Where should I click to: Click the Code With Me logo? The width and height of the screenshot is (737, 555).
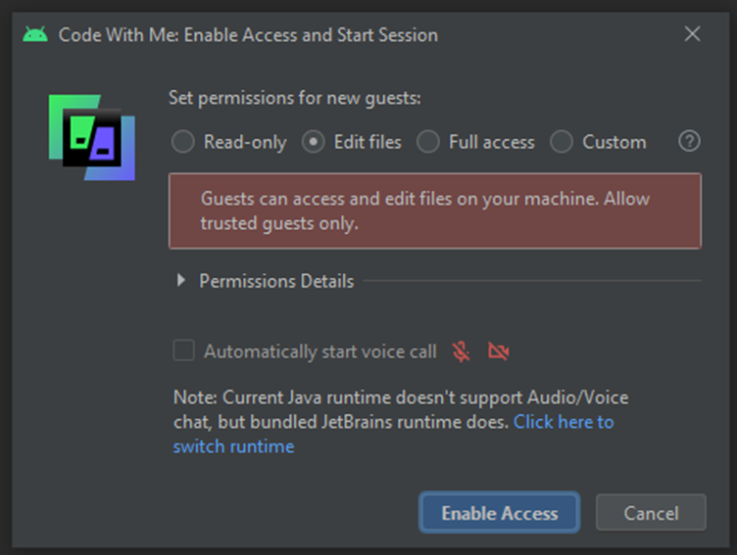coord(92,138)
